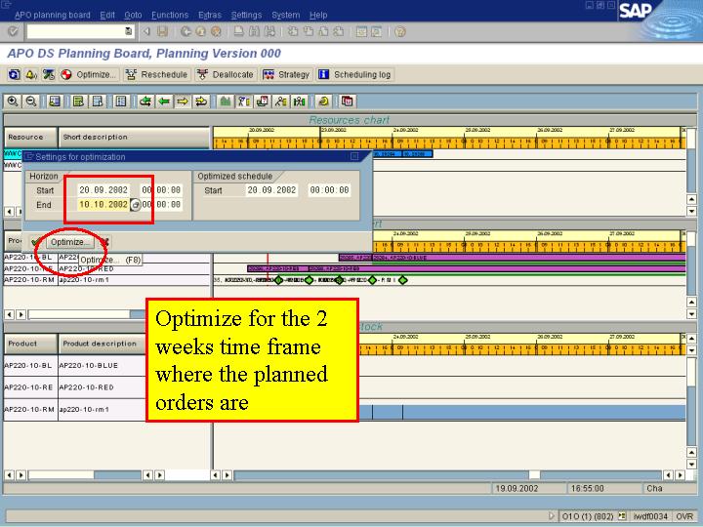The height and width of the screenshot is (527, 703).
Task: Click the single yellow right arrow icon
Action: pyautogui.click(x=183, y=101)
